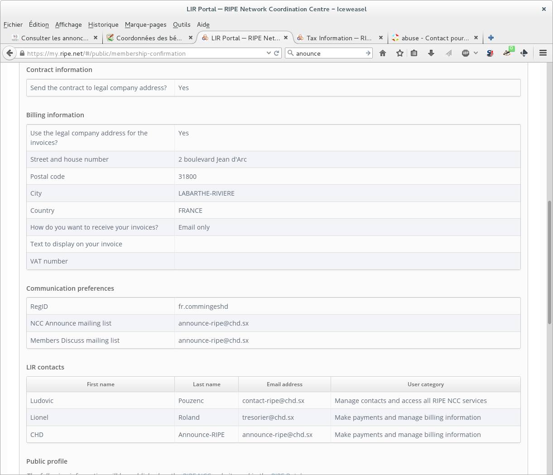Close the Iceweasel window
The image size is (553, 475).
pos(544,9)
